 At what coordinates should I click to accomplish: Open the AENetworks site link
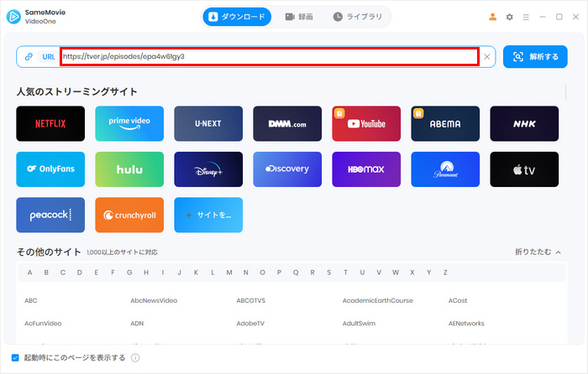[466, 324]
